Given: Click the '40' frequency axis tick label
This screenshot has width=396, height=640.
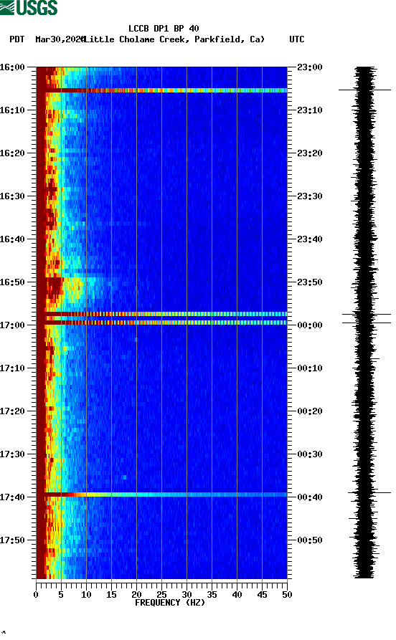Looking at the screenshot, I should (x=237, y=595).
